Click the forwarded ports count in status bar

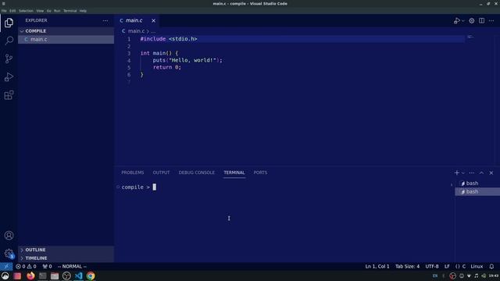pos(47,266)
